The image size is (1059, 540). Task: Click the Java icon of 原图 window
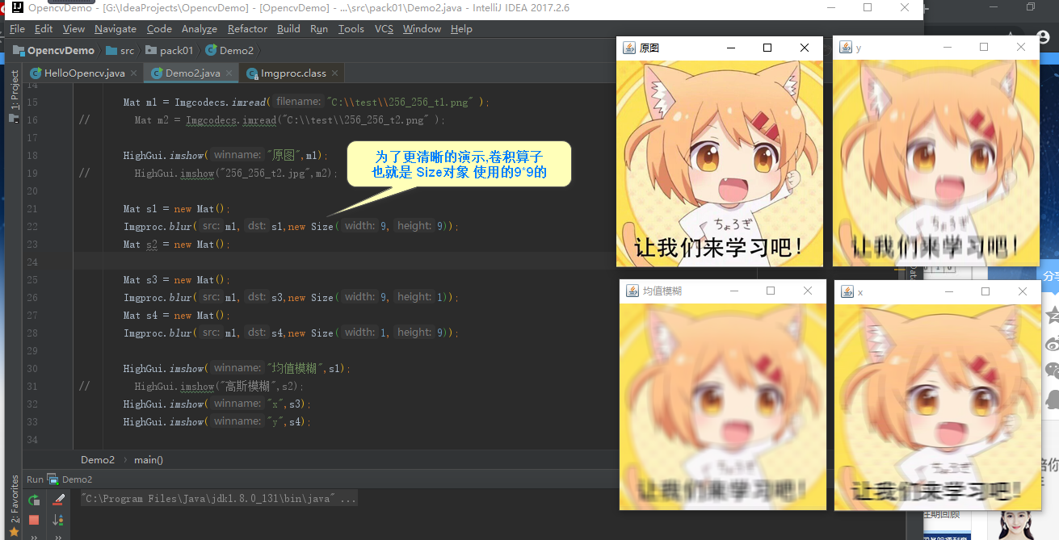[x=629, y=48]
